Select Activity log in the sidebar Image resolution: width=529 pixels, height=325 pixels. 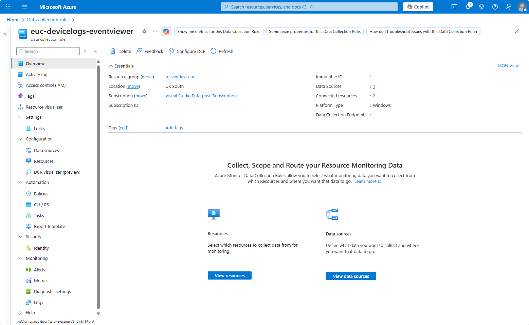pos(36,75)
